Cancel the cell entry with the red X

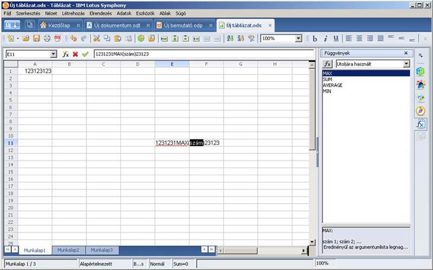click(75, 54)
